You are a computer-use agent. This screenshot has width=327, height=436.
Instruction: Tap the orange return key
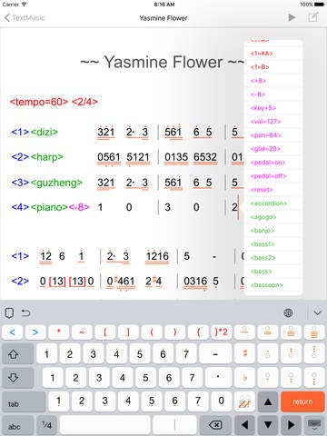pos(302,401)
